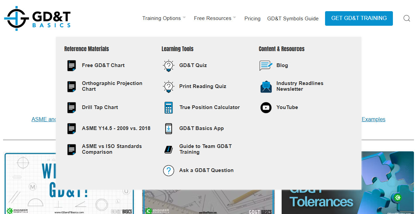Open Guide to Team GD&T Training
Screen dimensions: 417x214
pyautogui.click(x=205, y=149)
